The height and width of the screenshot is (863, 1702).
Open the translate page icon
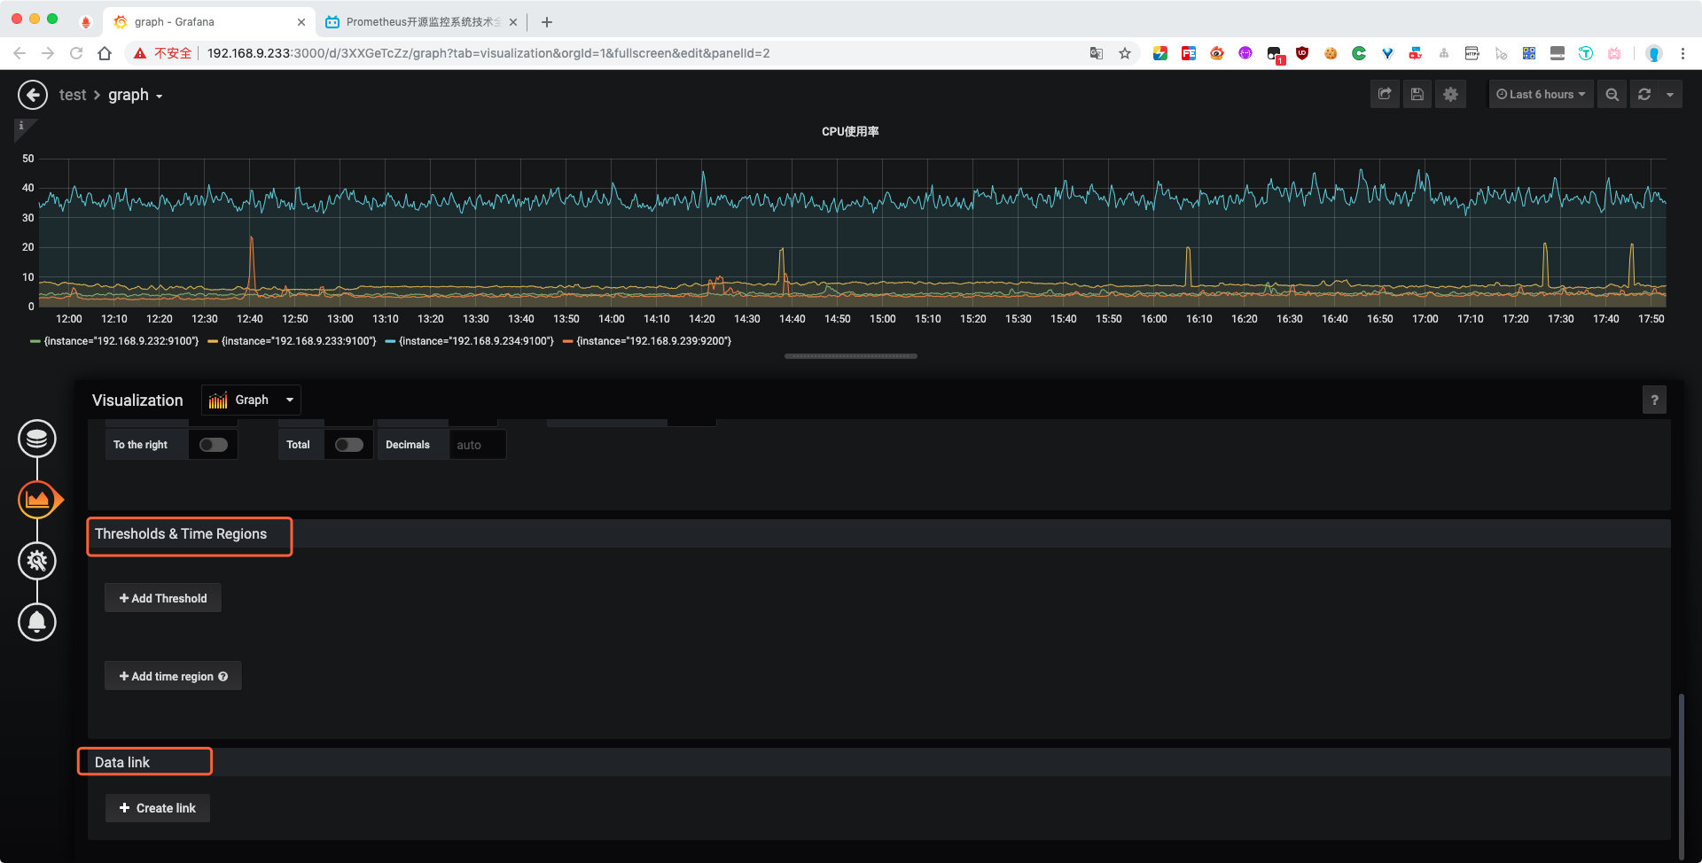coord(1097,53)
